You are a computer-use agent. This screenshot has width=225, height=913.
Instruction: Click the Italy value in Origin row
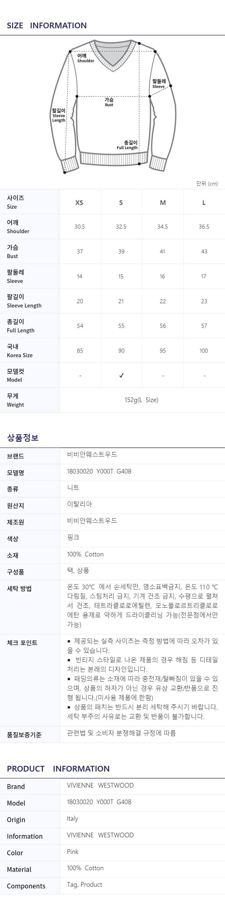coord(72,818)
